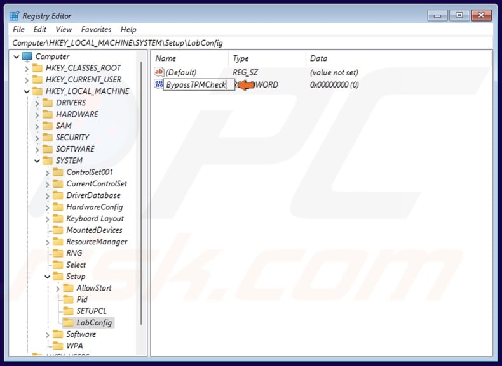Click the DRIVERS folder icon
Screen dimensions: 502x366
(x=48, y=103)
